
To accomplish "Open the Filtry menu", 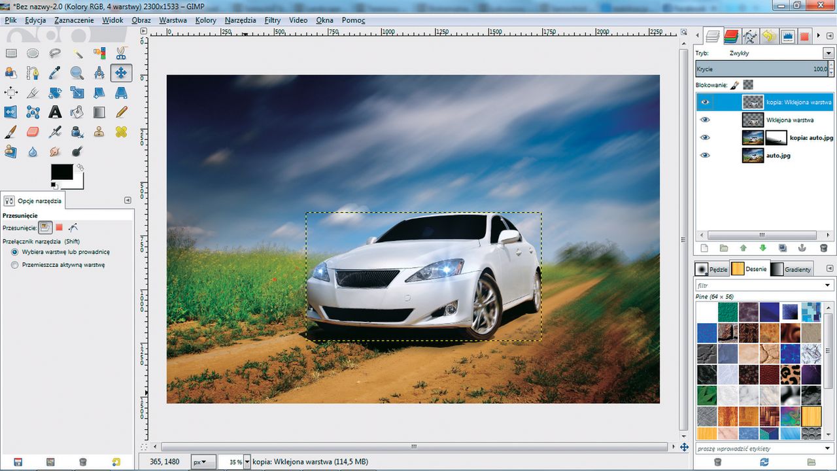I will pyautogui.click(x=273, y=20).
